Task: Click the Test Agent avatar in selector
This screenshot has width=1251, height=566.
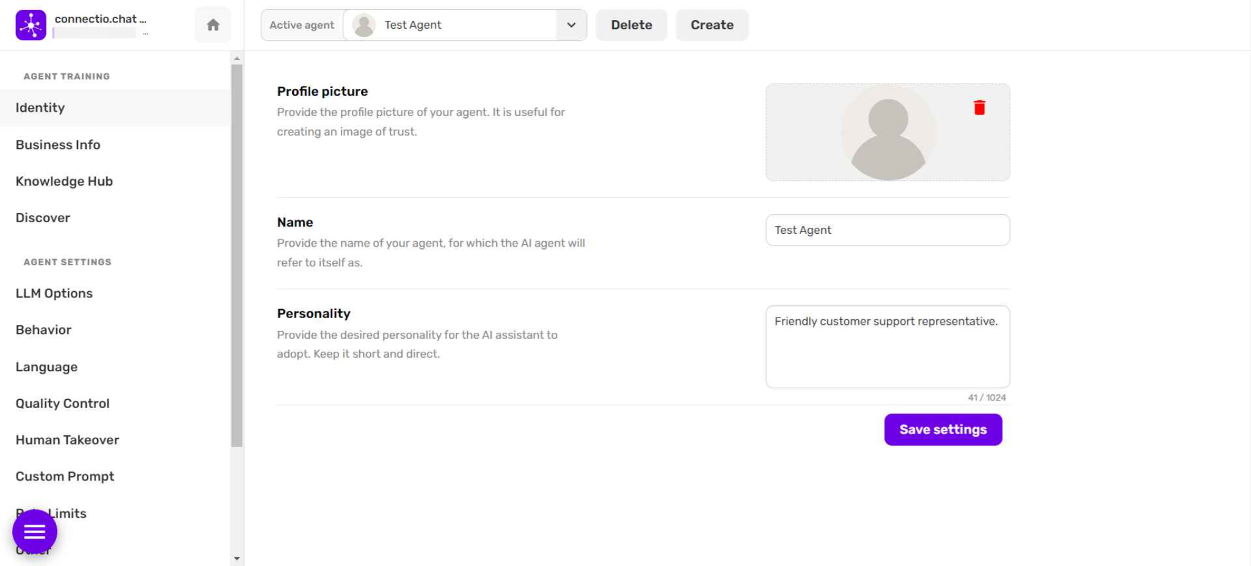Action: tap(364, 25)
